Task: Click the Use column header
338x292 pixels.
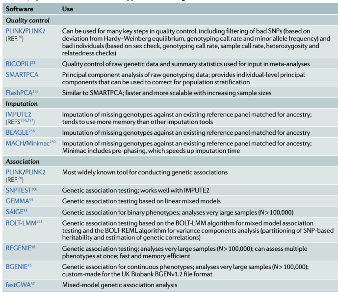Action: tap(67, 9)
